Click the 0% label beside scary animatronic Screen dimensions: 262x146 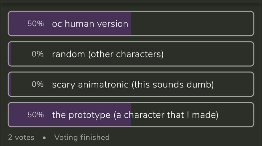(38, 84)
